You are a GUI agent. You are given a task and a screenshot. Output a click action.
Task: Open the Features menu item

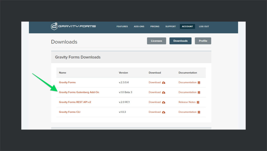pos(122,26)
